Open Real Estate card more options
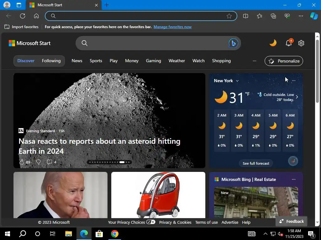Viewport: 321px width, 240px height. pyautogui.click(x=293, y=179)
